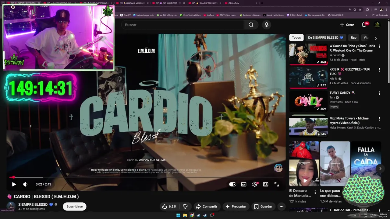The width and height of the screenshot is (390, 219).
Task: Open the W Sound 08 video thumbnail
Action: 308,54
